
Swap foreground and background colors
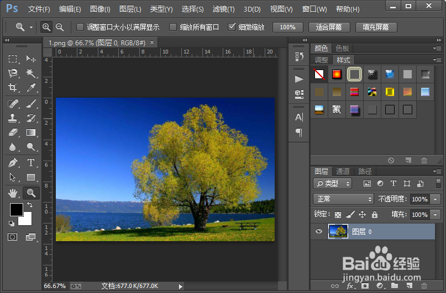[30, 204]
